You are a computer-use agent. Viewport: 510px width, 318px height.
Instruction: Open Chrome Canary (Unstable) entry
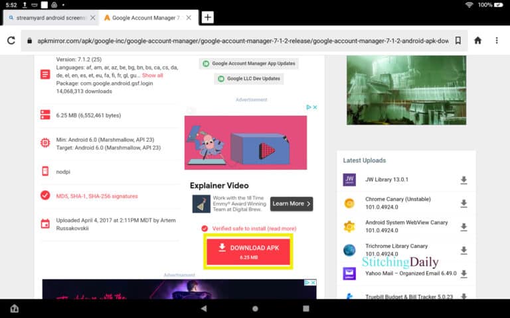coord(398,203)
